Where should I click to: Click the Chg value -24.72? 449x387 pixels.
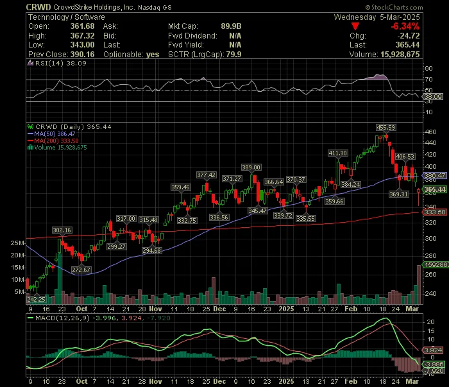pyautogui.click(x=409, y=36)
